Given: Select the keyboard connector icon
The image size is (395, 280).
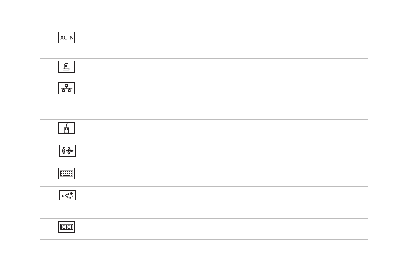Looking at the screenshot, I should 66,174.
